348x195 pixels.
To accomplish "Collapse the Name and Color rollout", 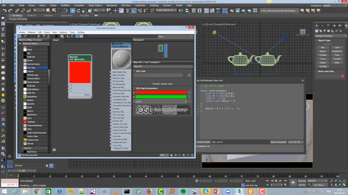I will pyautogui.click(x=326, y=71).
